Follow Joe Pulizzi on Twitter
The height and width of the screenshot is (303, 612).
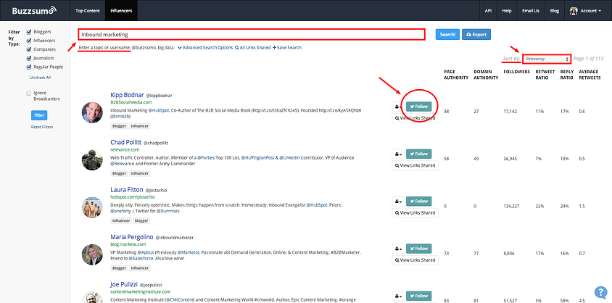[419, 296]
